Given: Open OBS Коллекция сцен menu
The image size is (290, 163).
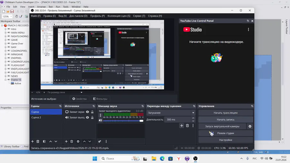Looking at the screenshot, I should 119,16.
